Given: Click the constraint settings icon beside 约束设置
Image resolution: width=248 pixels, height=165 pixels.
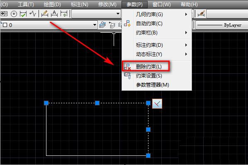Looking at the screenshot, I should click(127, 76).
